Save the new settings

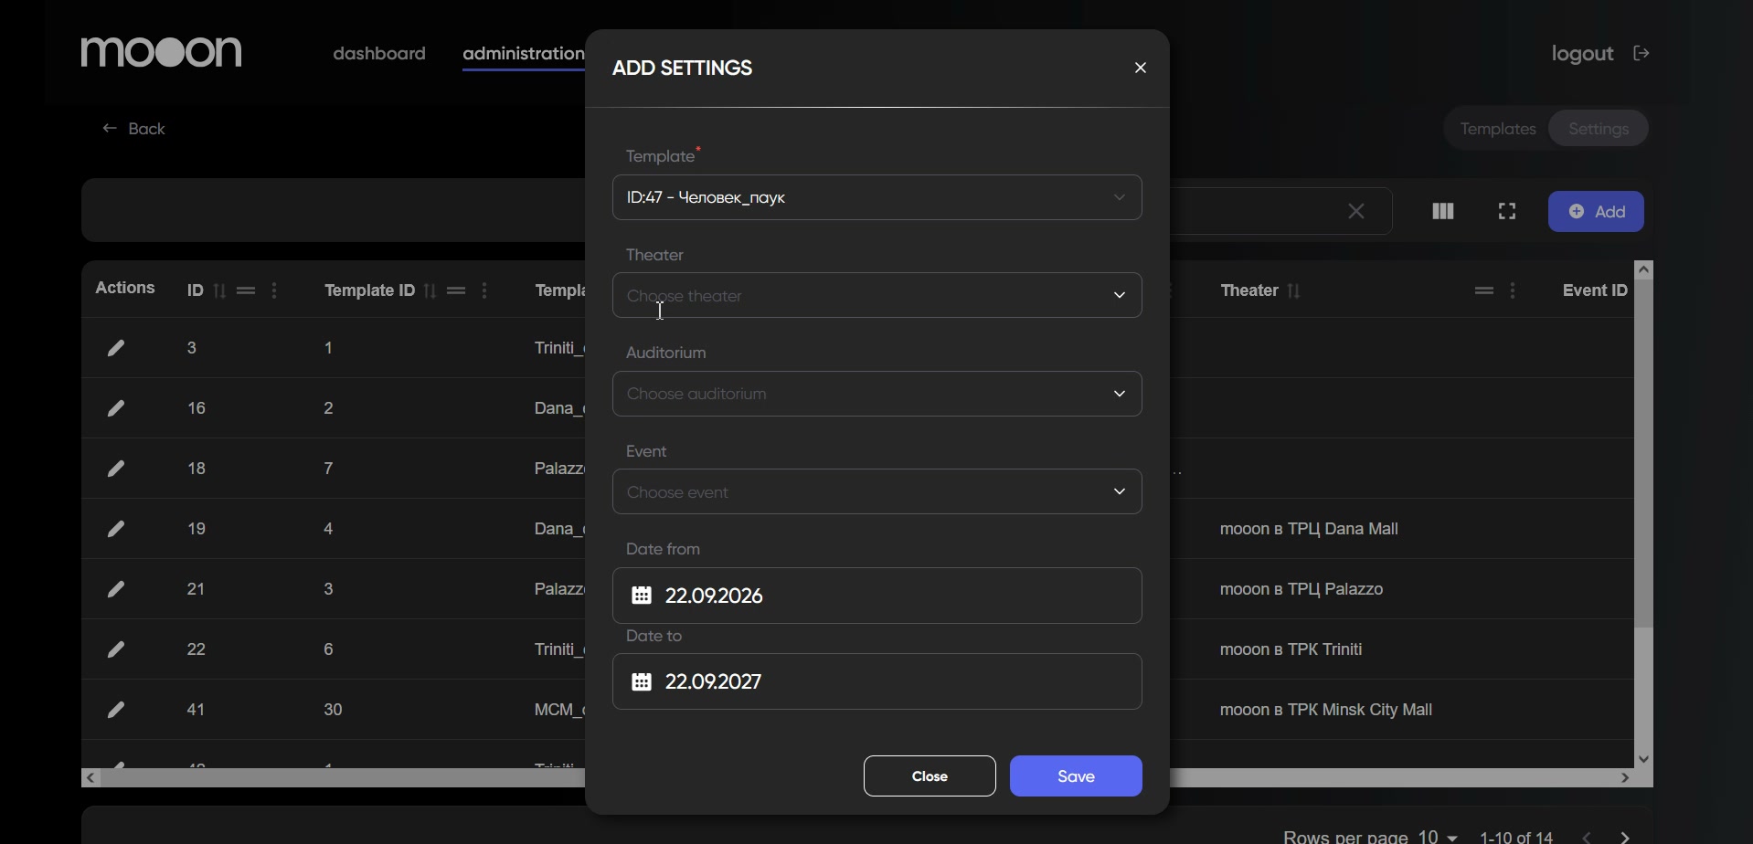point(1076,776)
